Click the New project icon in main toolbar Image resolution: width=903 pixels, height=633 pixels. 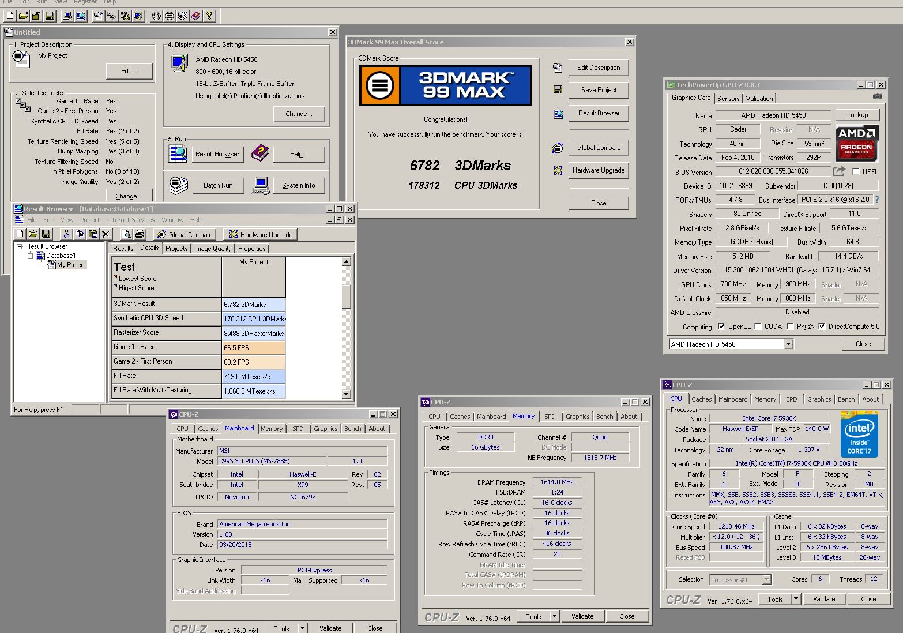coord(10,16)
